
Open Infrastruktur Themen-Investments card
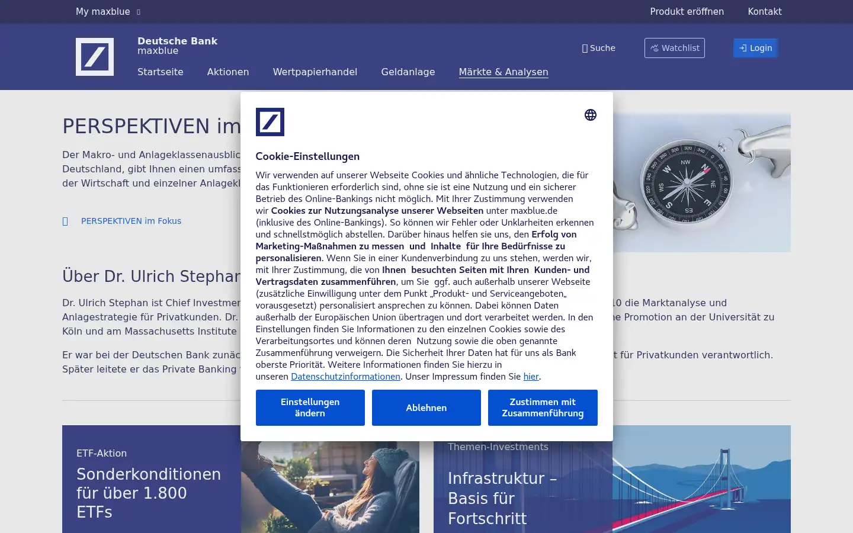[612, 479]
